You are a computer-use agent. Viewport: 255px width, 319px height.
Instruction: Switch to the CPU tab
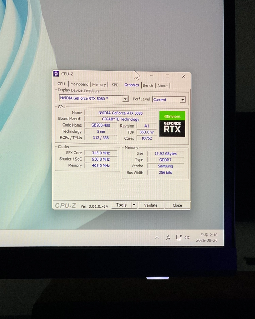[61, 84]
